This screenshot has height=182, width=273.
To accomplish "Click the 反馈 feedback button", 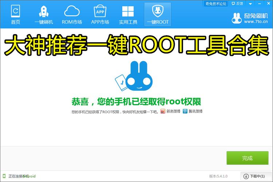I will pyautogui.click(x=237, y=4).
